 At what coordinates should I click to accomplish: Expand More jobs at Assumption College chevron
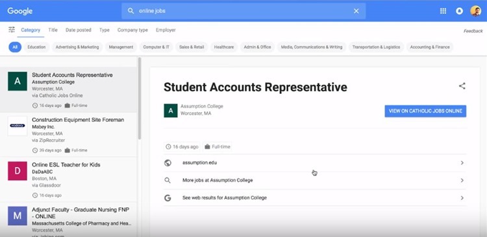462,180
